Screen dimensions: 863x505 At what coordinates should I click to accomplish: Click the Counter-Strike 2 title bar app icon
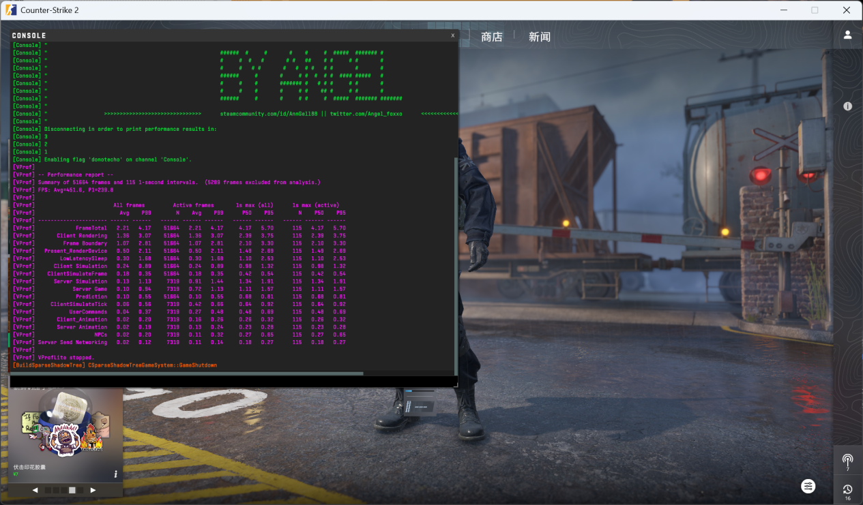pyautogui.click(x=11, y=10)
